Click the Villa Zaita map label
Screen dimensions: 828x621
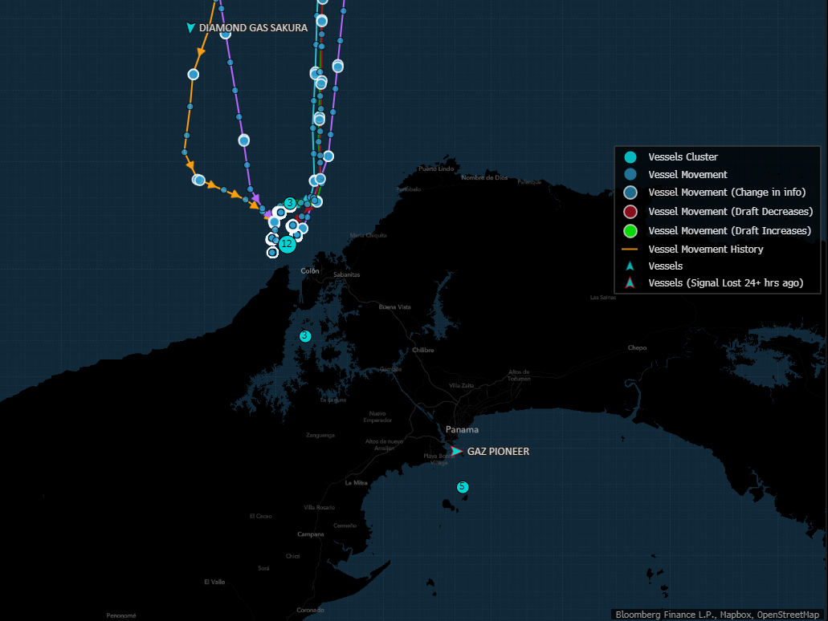[x=461, y=386]
